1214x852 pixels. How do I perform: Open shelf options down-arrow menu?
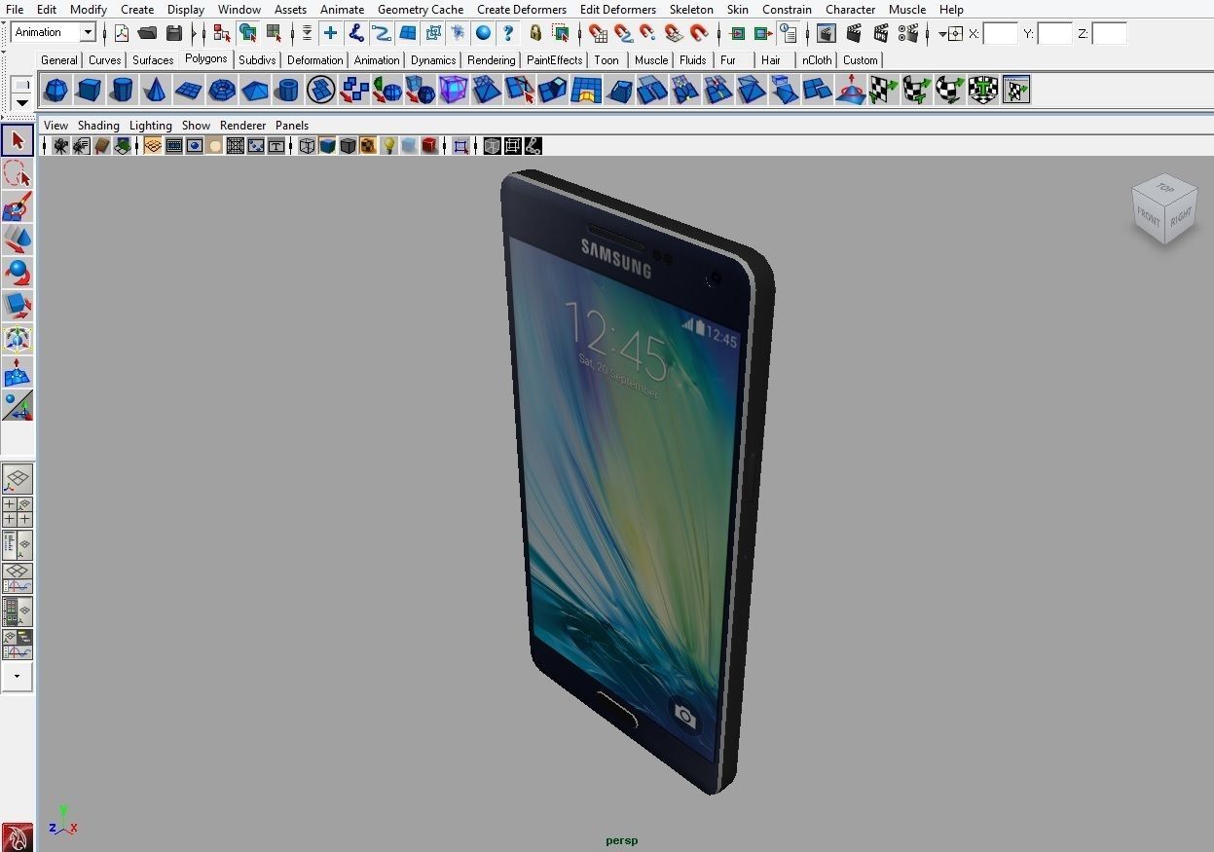point(21,103)
